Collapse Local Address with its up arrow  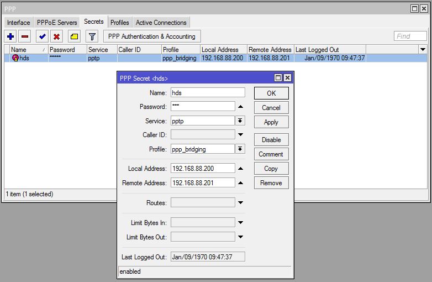click(x=240, y=169)
